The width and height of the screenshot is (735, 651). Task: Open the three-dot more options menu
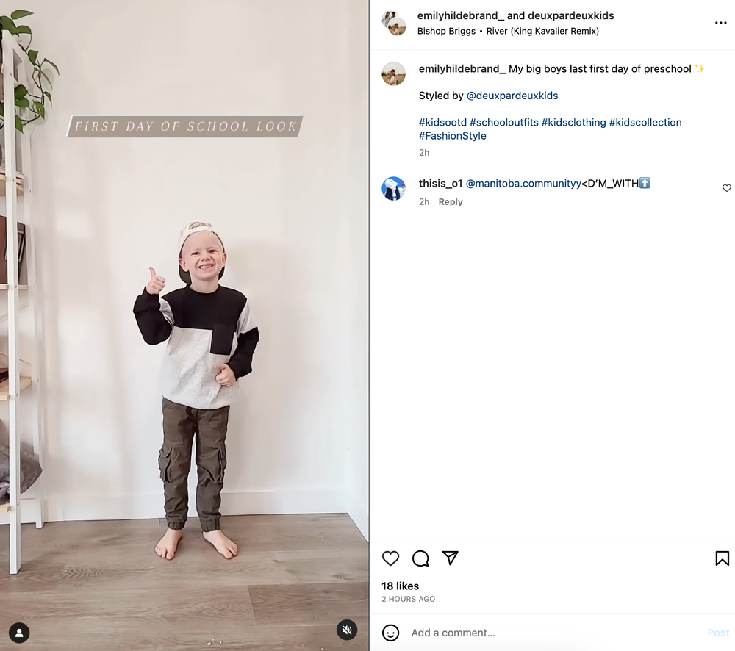pos(720,23)
